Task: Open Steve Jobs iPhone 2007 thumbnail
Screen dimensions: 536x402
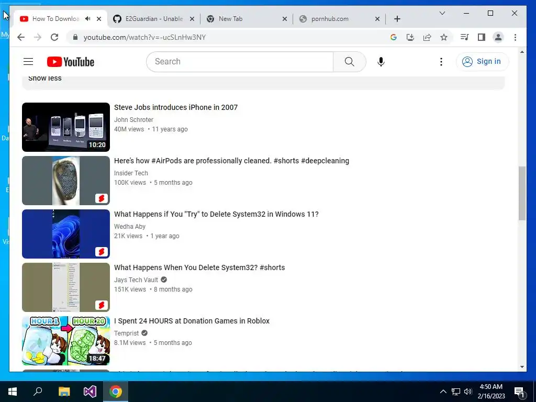Action: tap(66, 127)
